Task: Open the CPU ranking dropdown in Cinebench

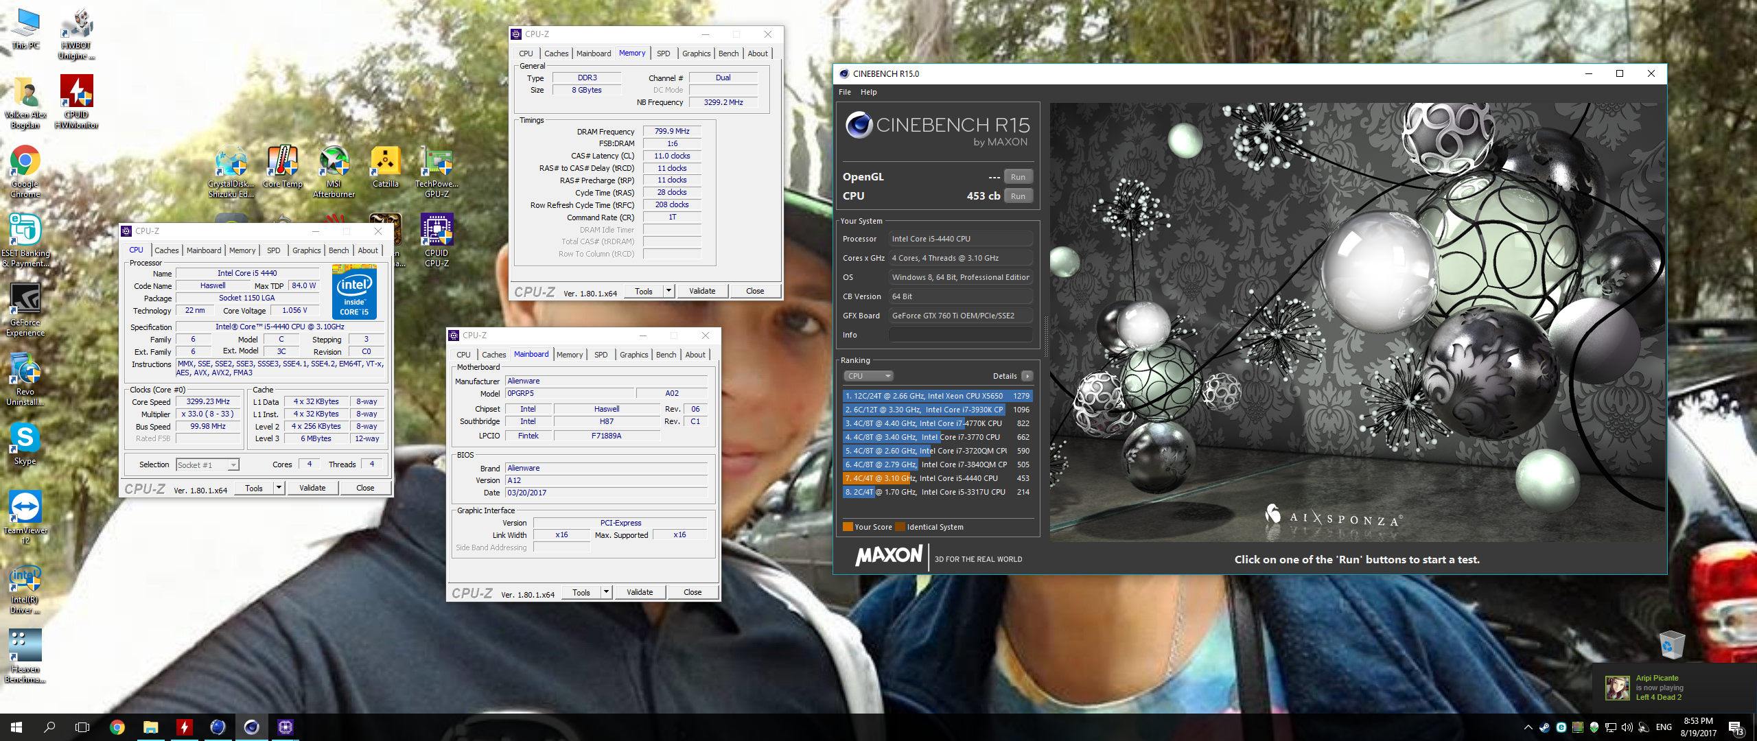Action: point(868,376)
